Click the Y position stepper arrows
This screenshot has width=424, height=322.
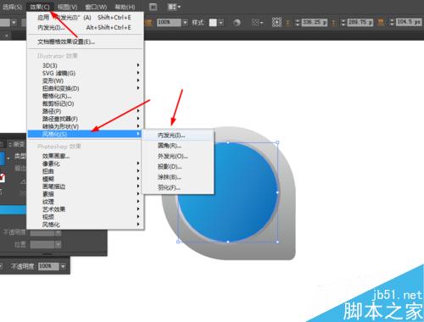point(343,22)
